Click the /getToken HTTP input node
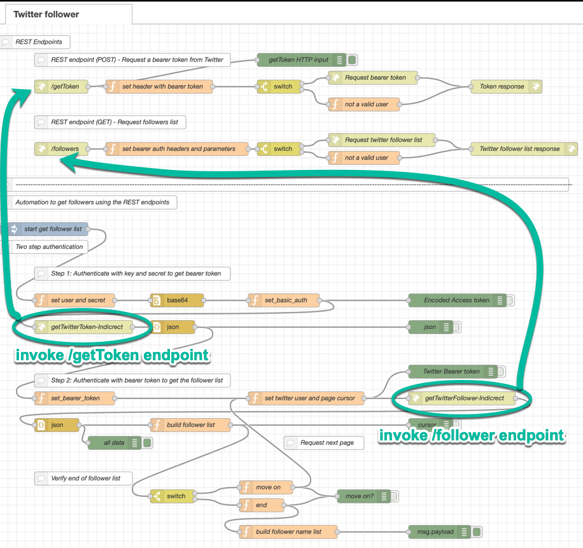Image resolution: width=583 pixels, height=548 pixels. click(61, 86)
